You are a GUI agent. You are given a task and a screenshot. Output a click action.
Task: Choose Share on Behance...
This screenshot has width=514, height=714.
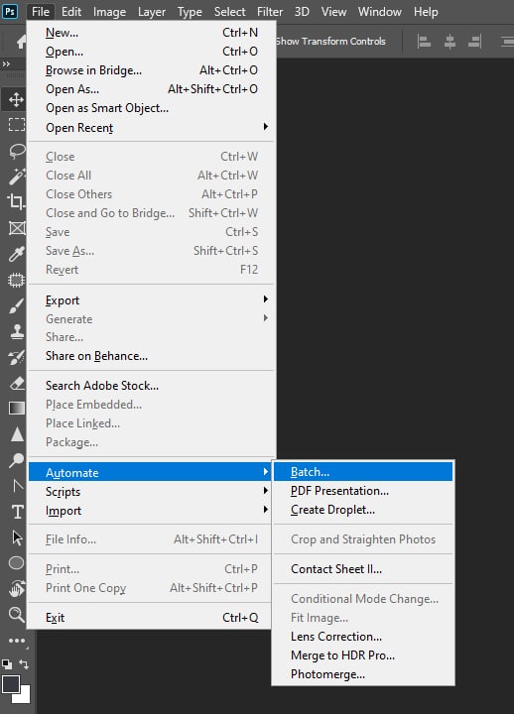point(152,356)
